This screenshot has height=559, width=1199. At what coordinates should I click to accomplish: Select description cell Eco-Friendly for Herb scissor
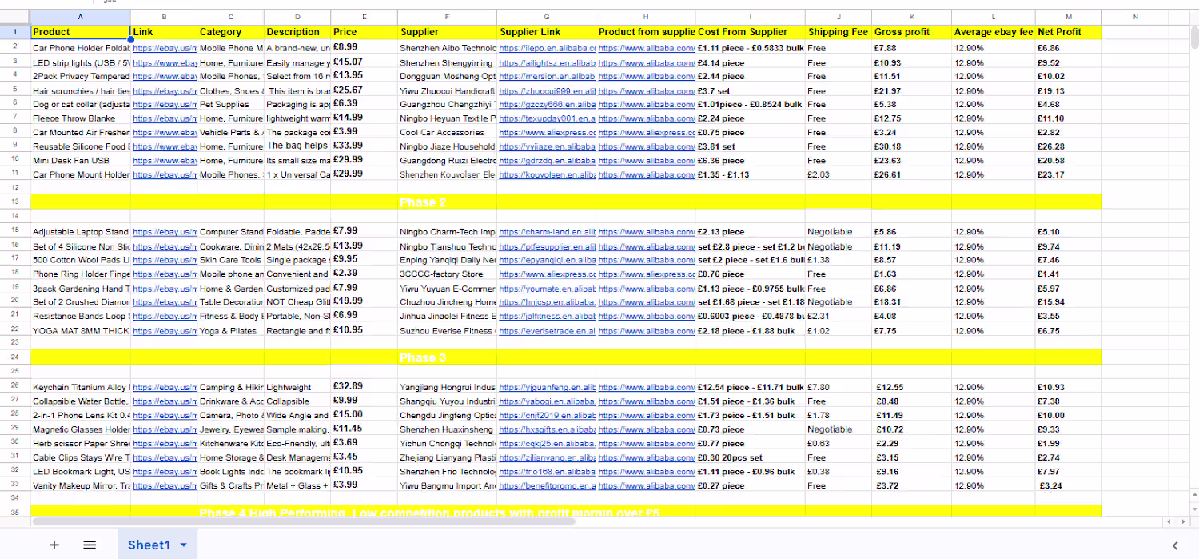tap(298, 443)
